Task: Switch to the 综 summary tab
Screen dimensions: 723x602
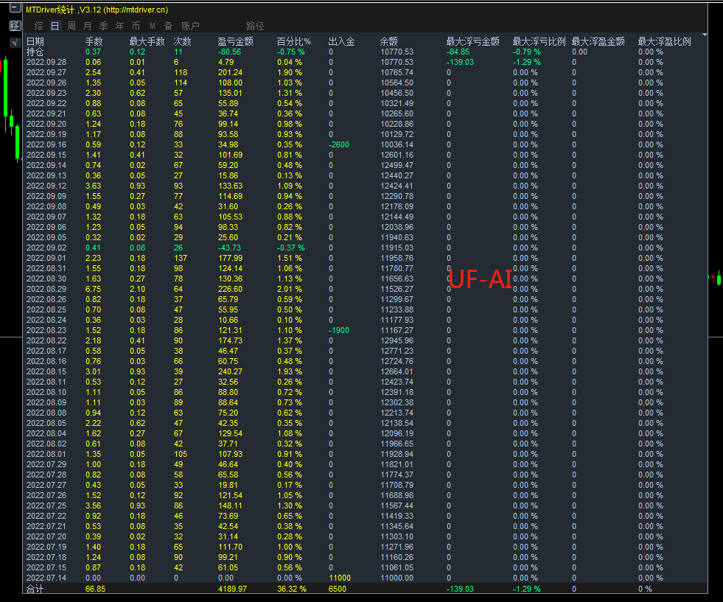Action: click(39, 26)
